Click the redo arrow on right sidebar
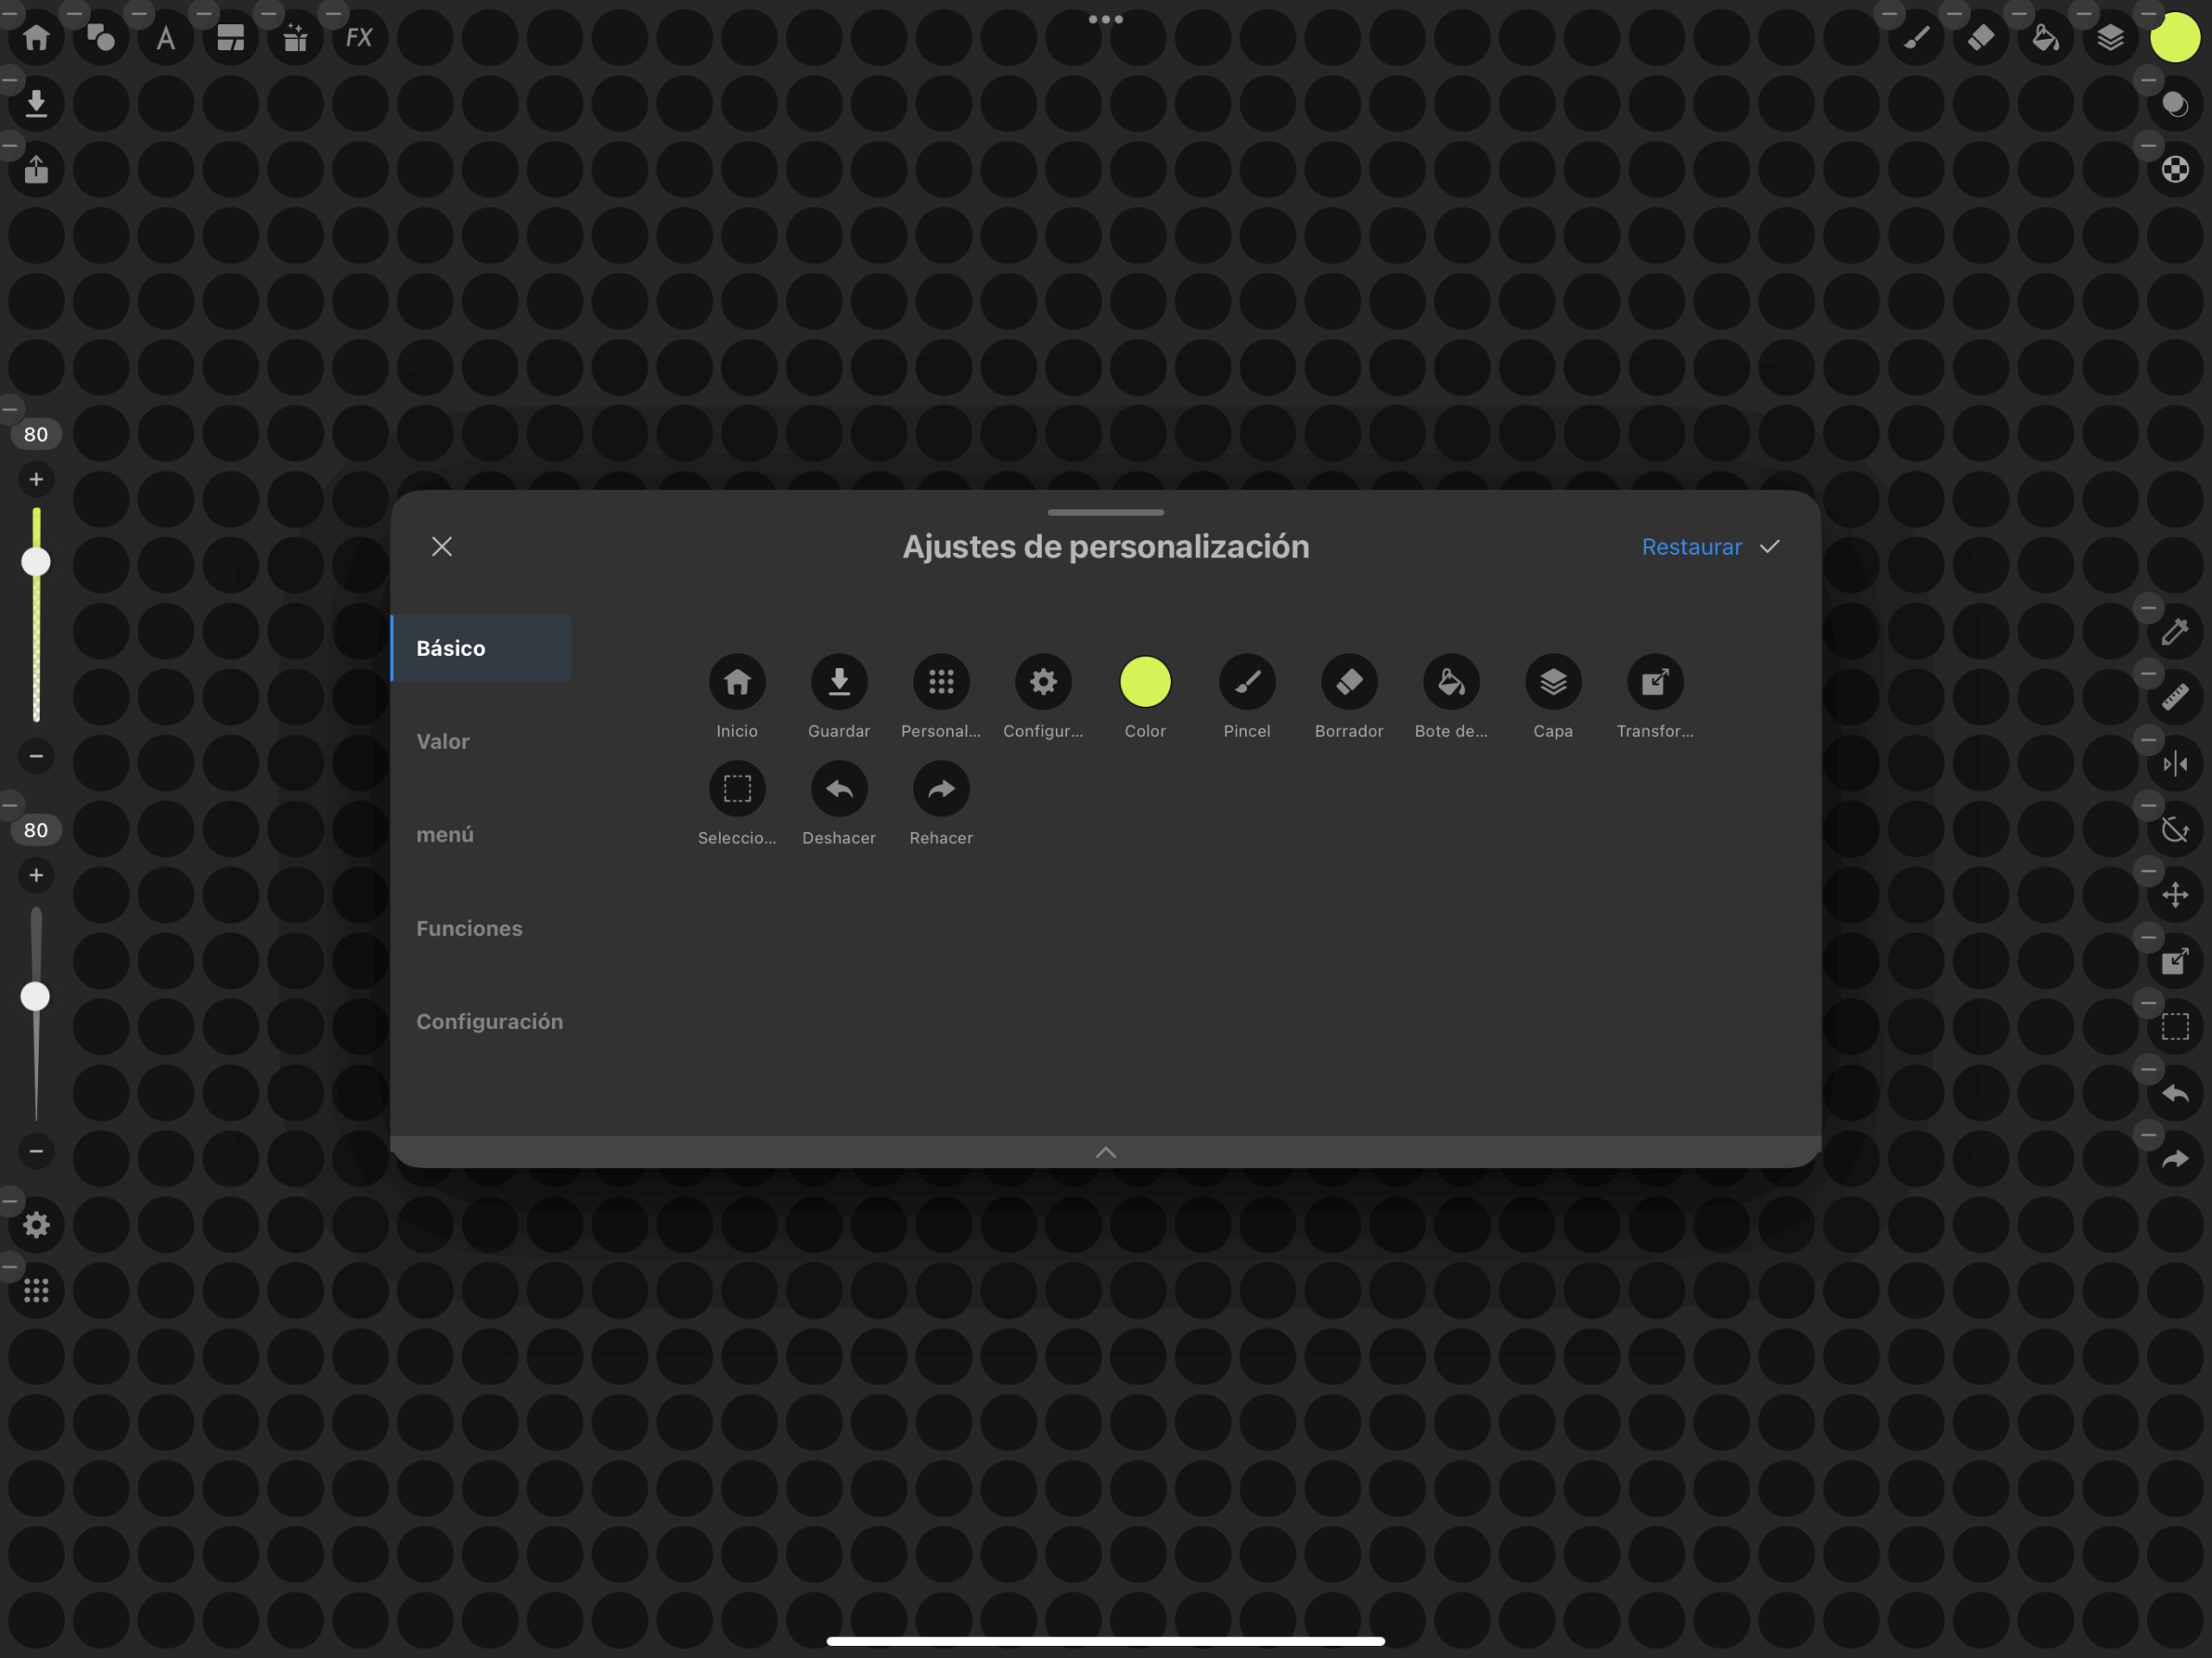 coord(2175,1159)
